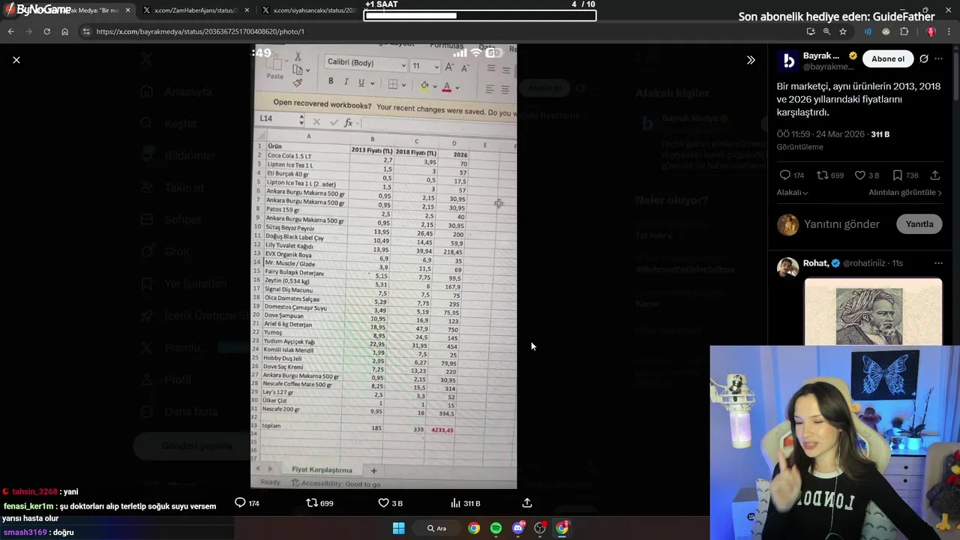The height and width of the screenshot is (540, 960).
Task: Reload the current page
Action: tap(46, 31)
